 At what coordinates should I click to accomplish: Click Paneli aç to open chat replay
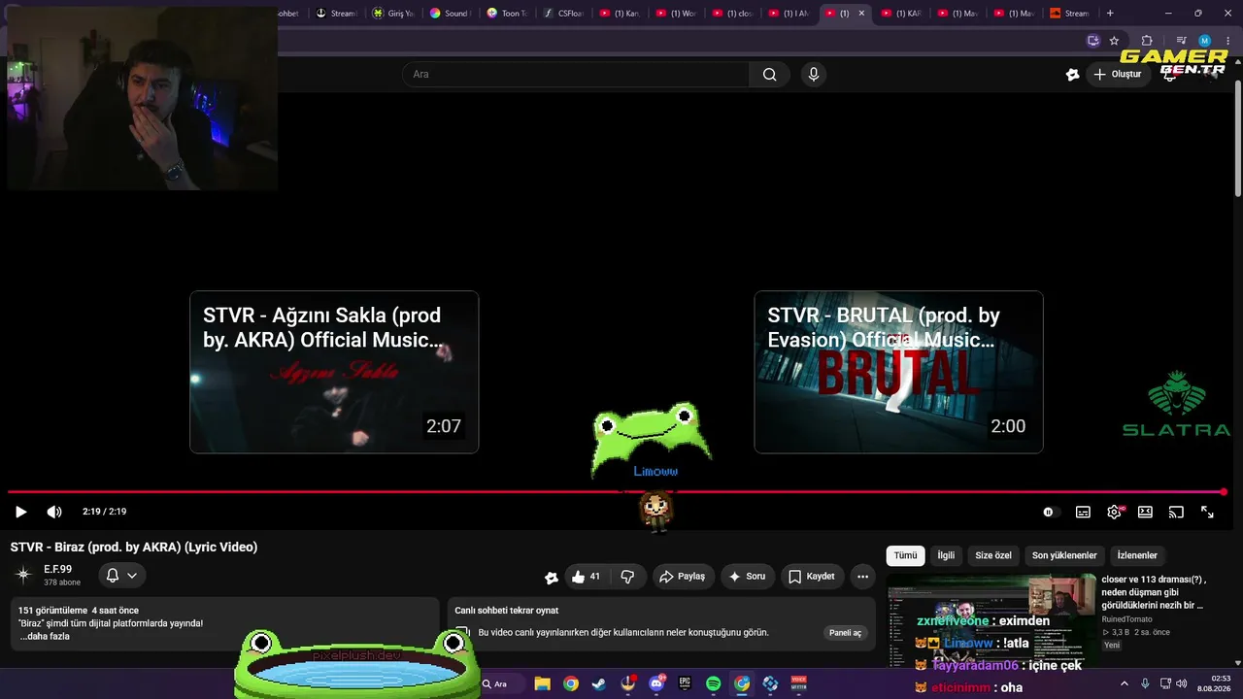coord(845,633)
